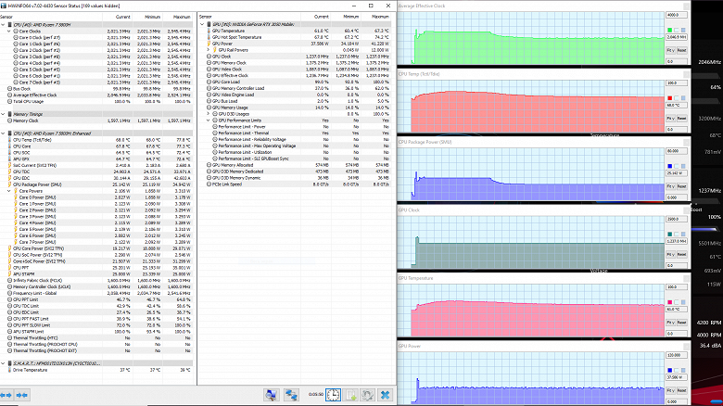This screenshot has height=406, width=723.
Task: Click the Maximum column header in left panel
Action: (182, 17)
